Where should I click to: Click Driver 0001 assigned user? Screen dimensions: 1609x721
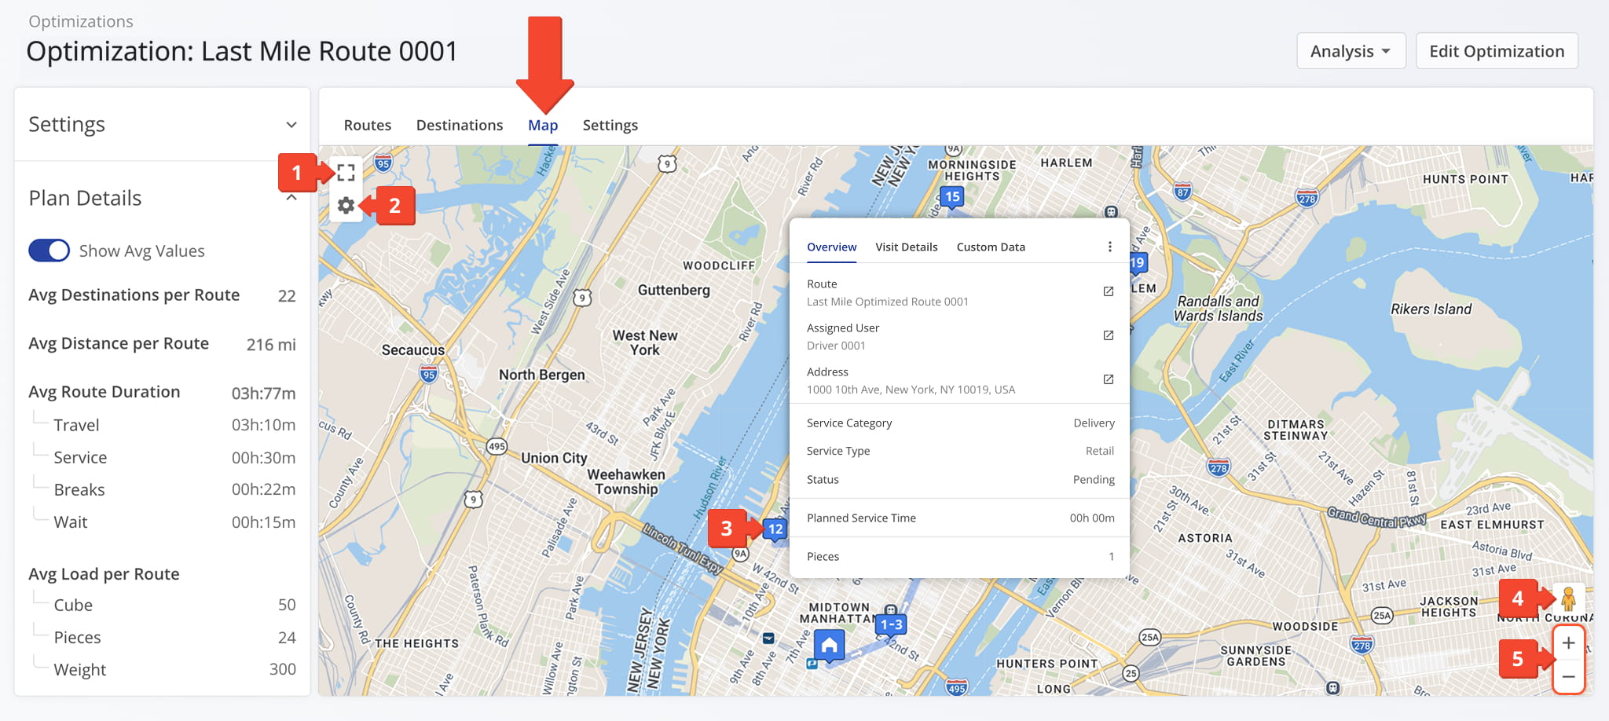click(x=836, y=346)
